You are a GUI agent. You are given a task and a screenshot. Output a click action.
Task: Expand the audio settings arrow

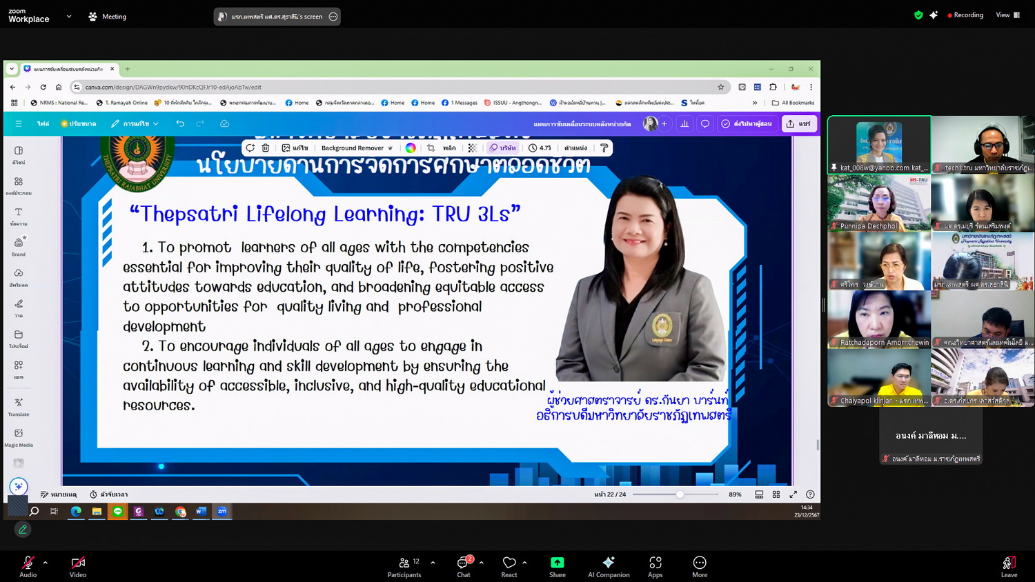tap(46, 563)
